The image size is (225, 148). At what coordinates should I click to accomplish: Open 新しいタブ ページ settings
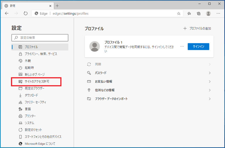click(40, 74)
